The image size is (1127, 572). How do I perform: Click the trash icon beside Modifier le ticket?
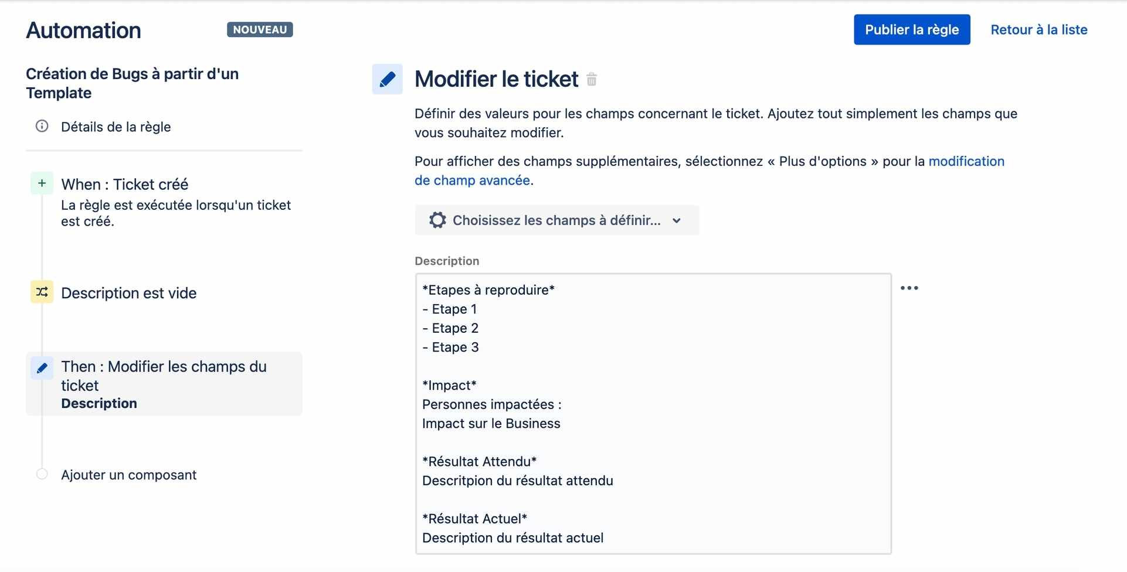[x=592, y=79]
